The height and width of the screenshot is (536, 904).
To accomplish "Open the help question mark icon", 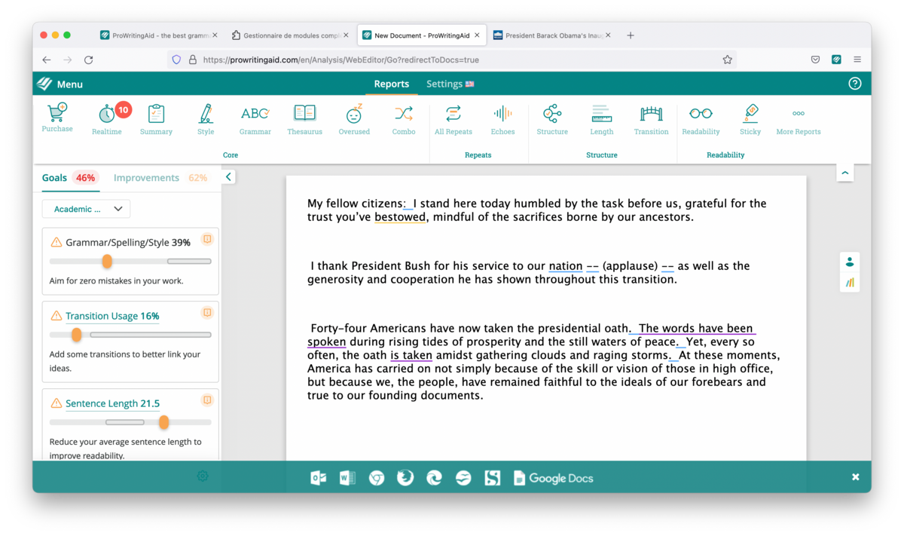I will [854, 84].
